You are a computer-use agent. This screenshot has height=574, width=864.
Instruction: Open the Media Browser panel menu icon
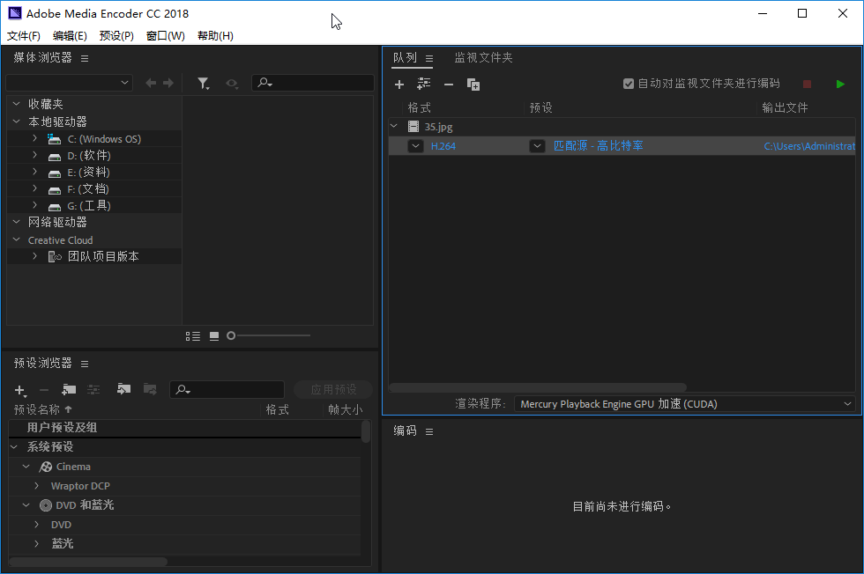pyautogui.click(x=85, y=58)
